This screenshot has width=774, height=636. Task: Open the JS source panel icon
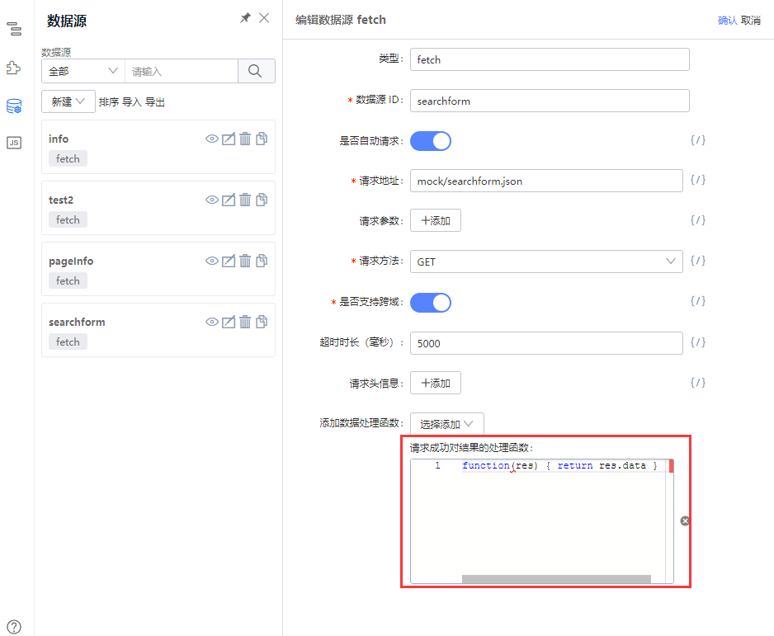pos(14,143)
